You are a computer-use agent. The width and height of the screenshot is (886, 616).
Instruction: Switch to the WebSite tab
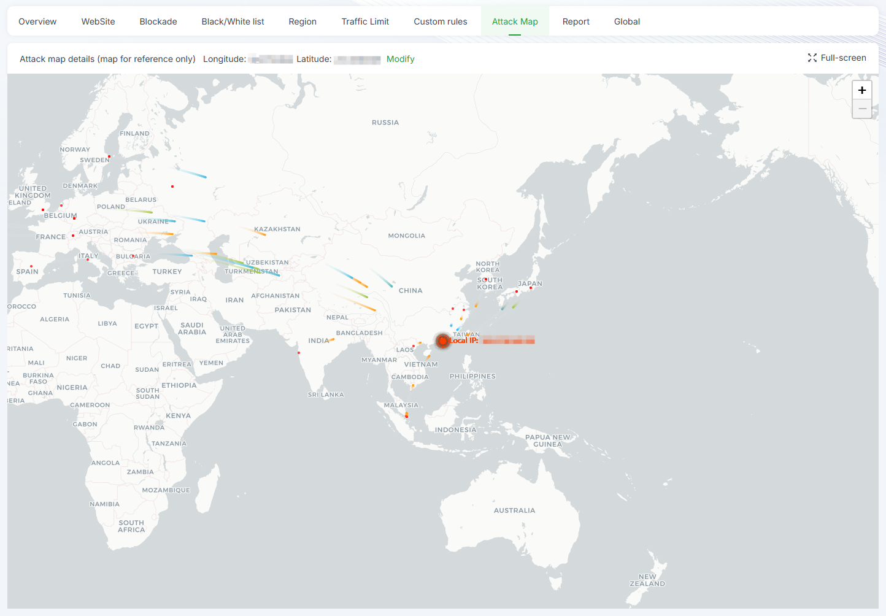point(98,21)
